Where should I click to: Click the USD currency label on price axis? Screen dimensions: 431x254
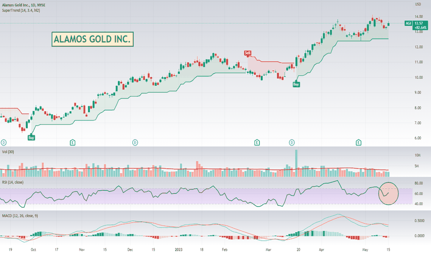pyautogui.click(x=418, y=4)
